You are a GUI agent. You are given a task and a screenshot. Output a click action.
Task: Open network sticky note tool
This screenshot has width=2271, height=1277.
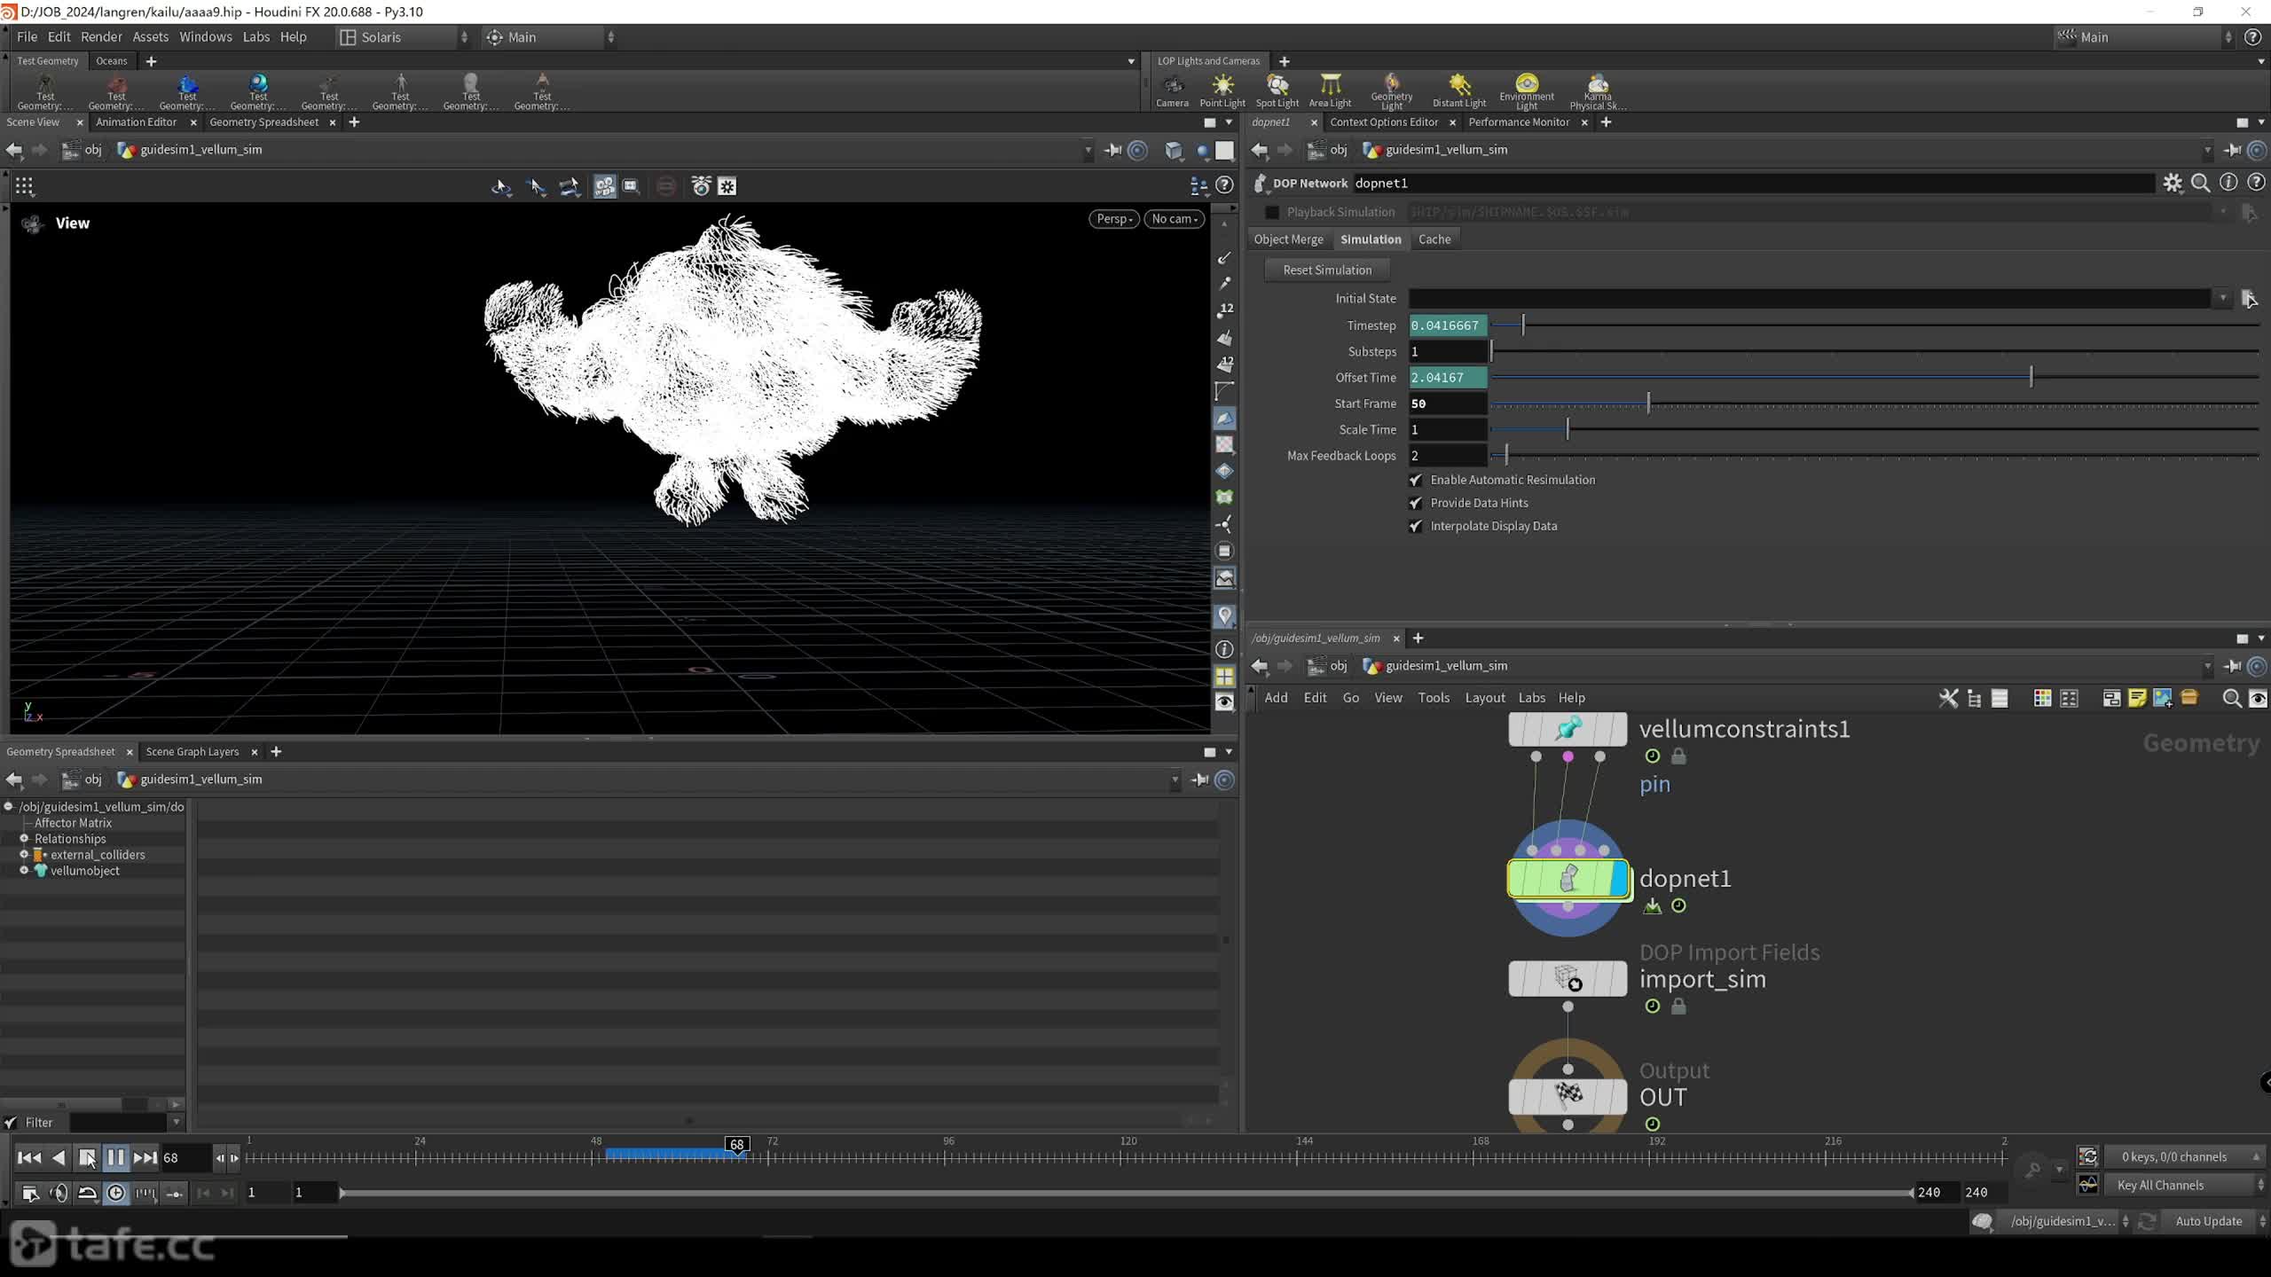click(x=2137, y=698)
